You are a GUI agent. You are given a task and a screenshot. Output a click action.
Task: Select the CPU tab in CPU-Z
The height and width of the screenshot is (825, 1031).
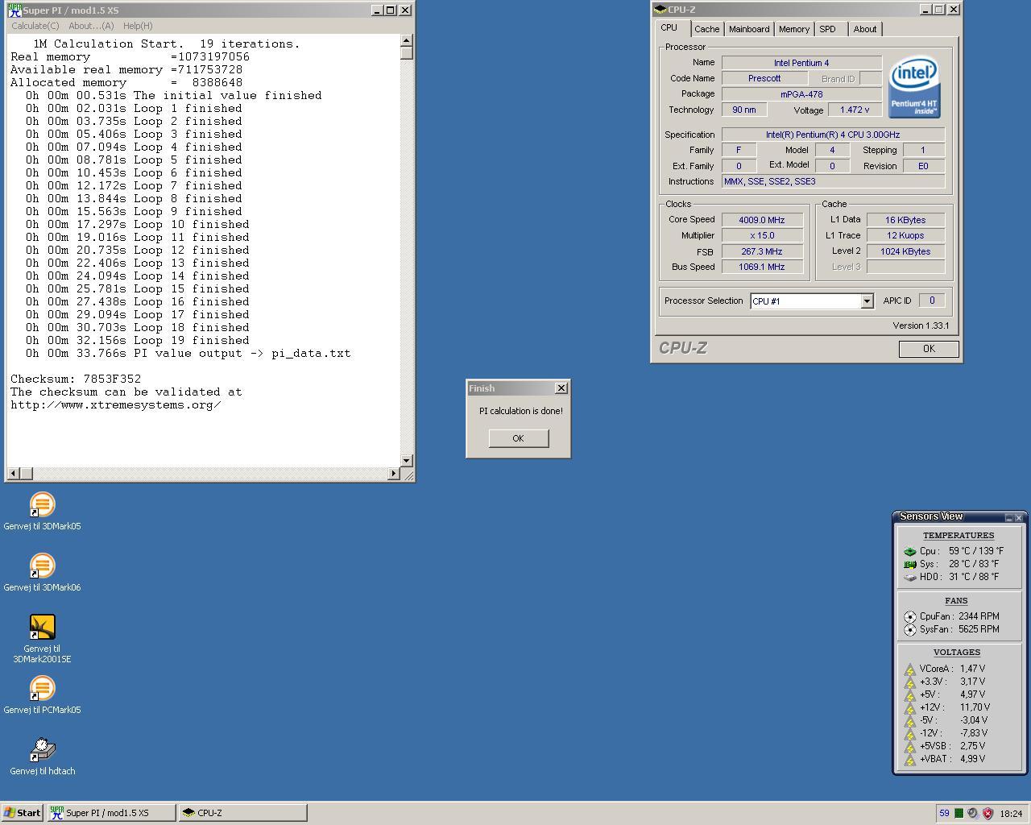[669, 27]
